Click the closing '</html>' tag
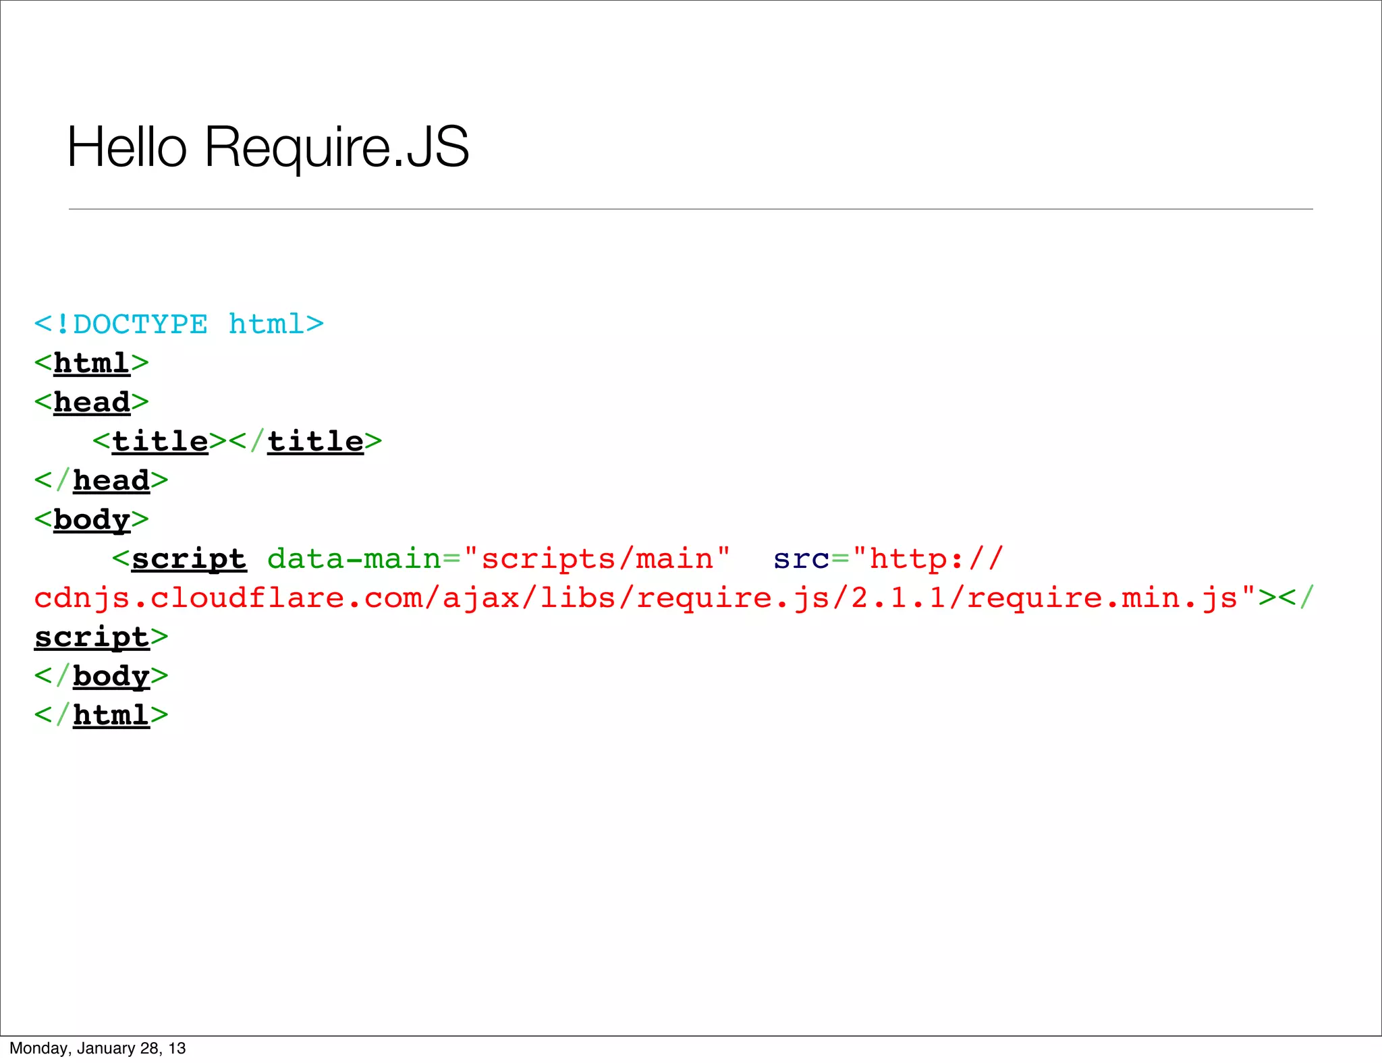The image size is (1382, 1063). pyautogui.click(x=101, y=715)
